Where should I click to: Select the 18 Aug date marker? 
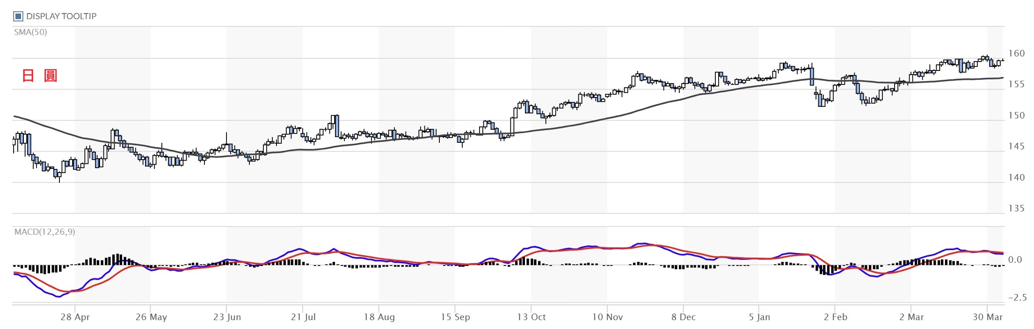coord(379,317)
